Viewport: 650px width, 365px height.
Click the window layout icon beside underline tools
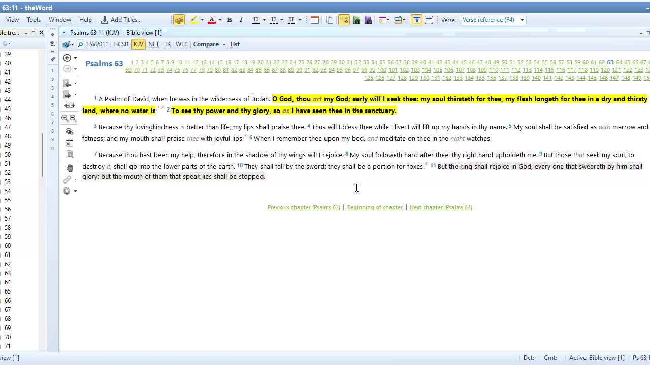coord(315,20)
